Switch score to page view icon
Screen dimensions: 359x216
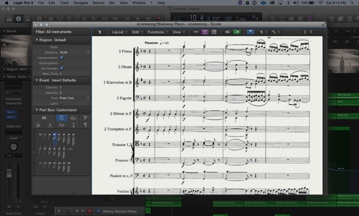(214, 32)
